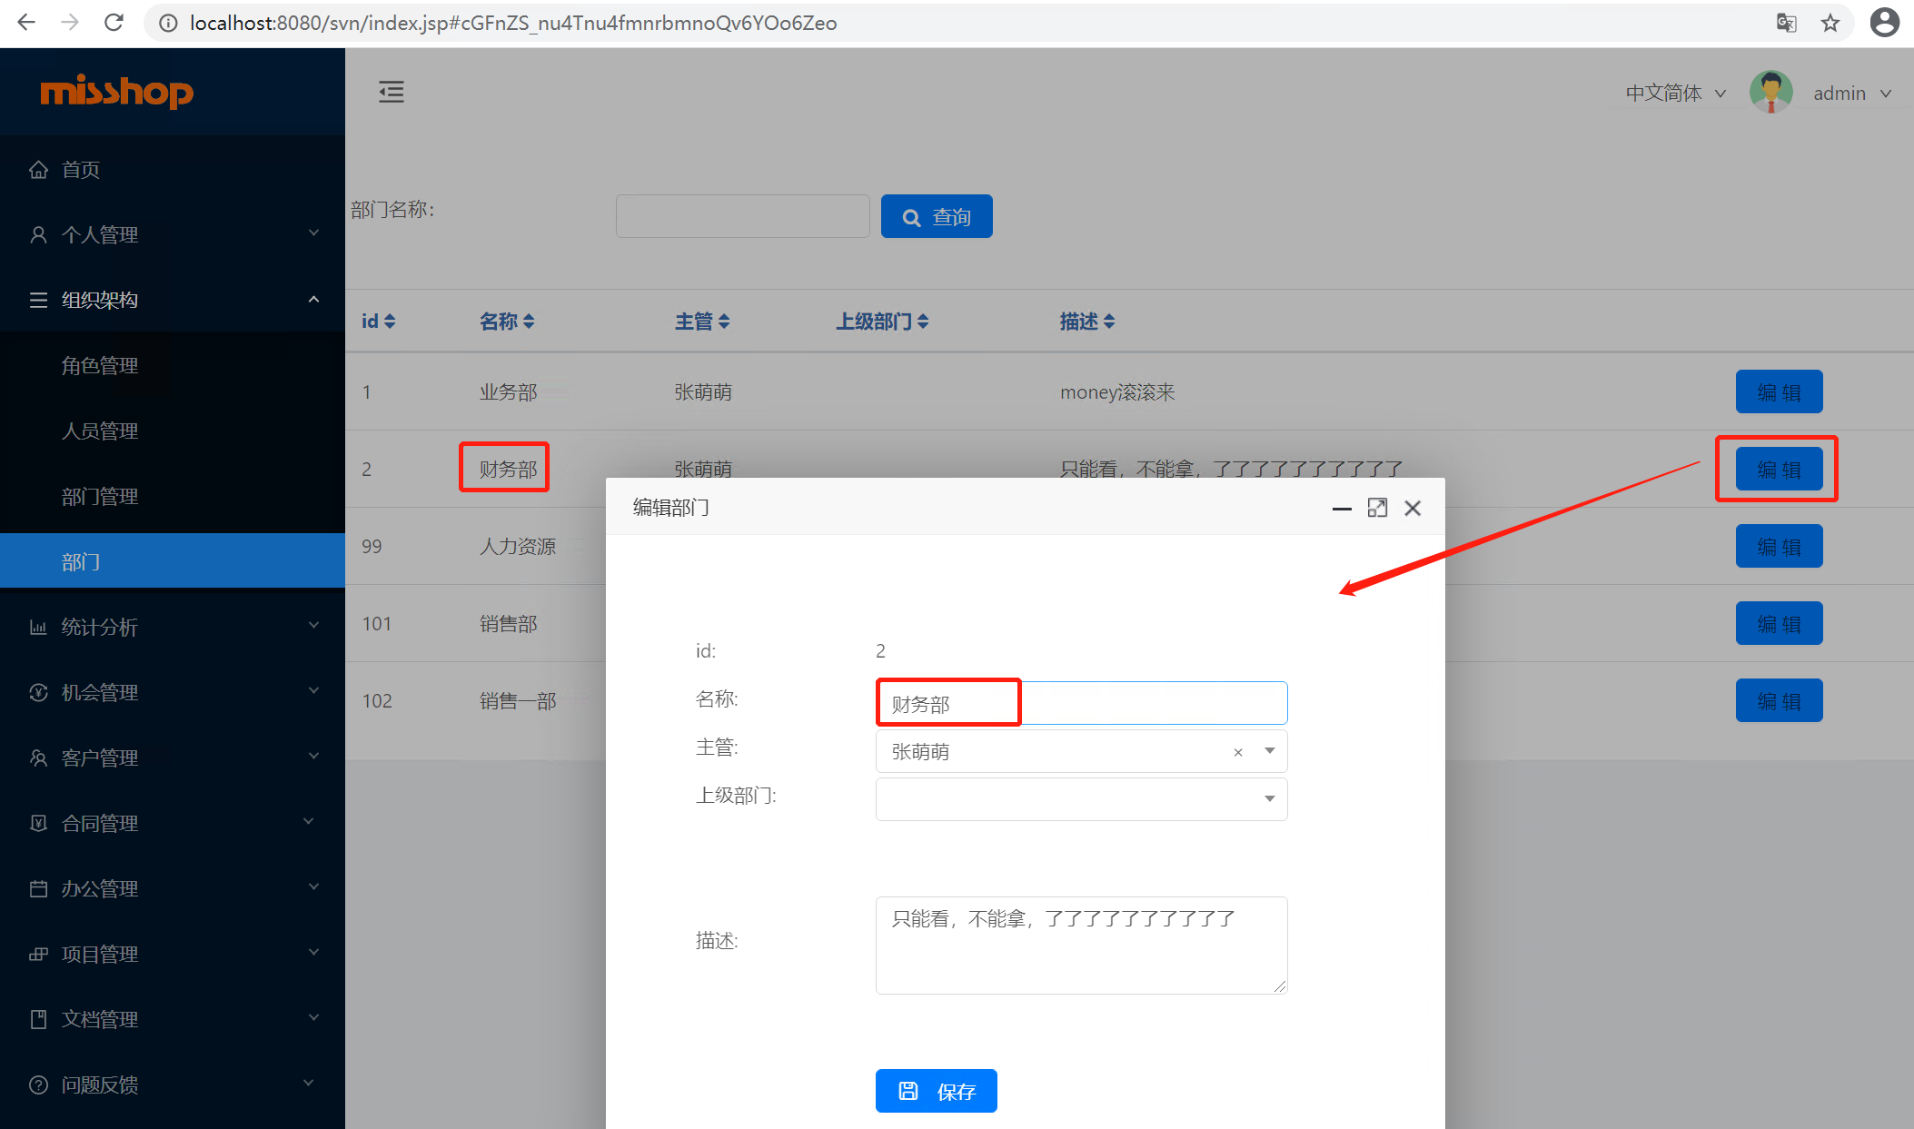This screenshot has height=1129, width=1914.
Task: Click the 部门名称 search input field
Action: [x=742, y=217]
